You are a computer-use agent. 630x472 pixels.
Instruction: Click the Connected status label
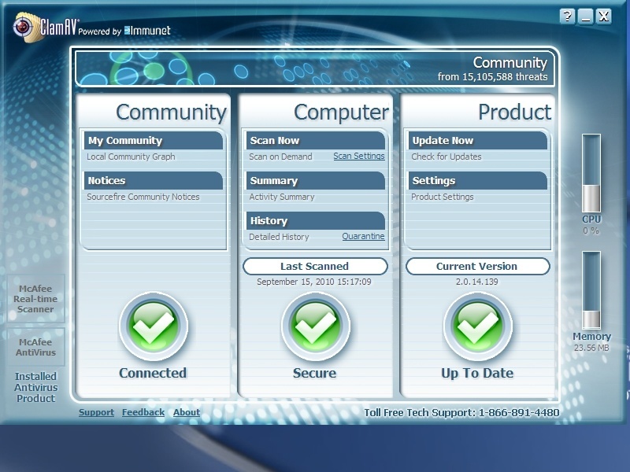pyautogui.click(x=153, y=373)
